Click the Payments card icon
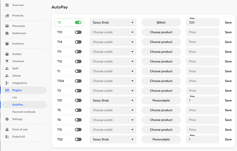This screenshot has width=237, height=151. click(7, 26)
